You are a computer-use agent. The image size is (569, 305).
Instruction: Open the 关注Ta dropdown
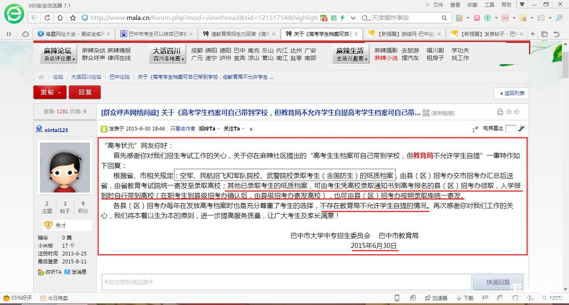point(234,129)
